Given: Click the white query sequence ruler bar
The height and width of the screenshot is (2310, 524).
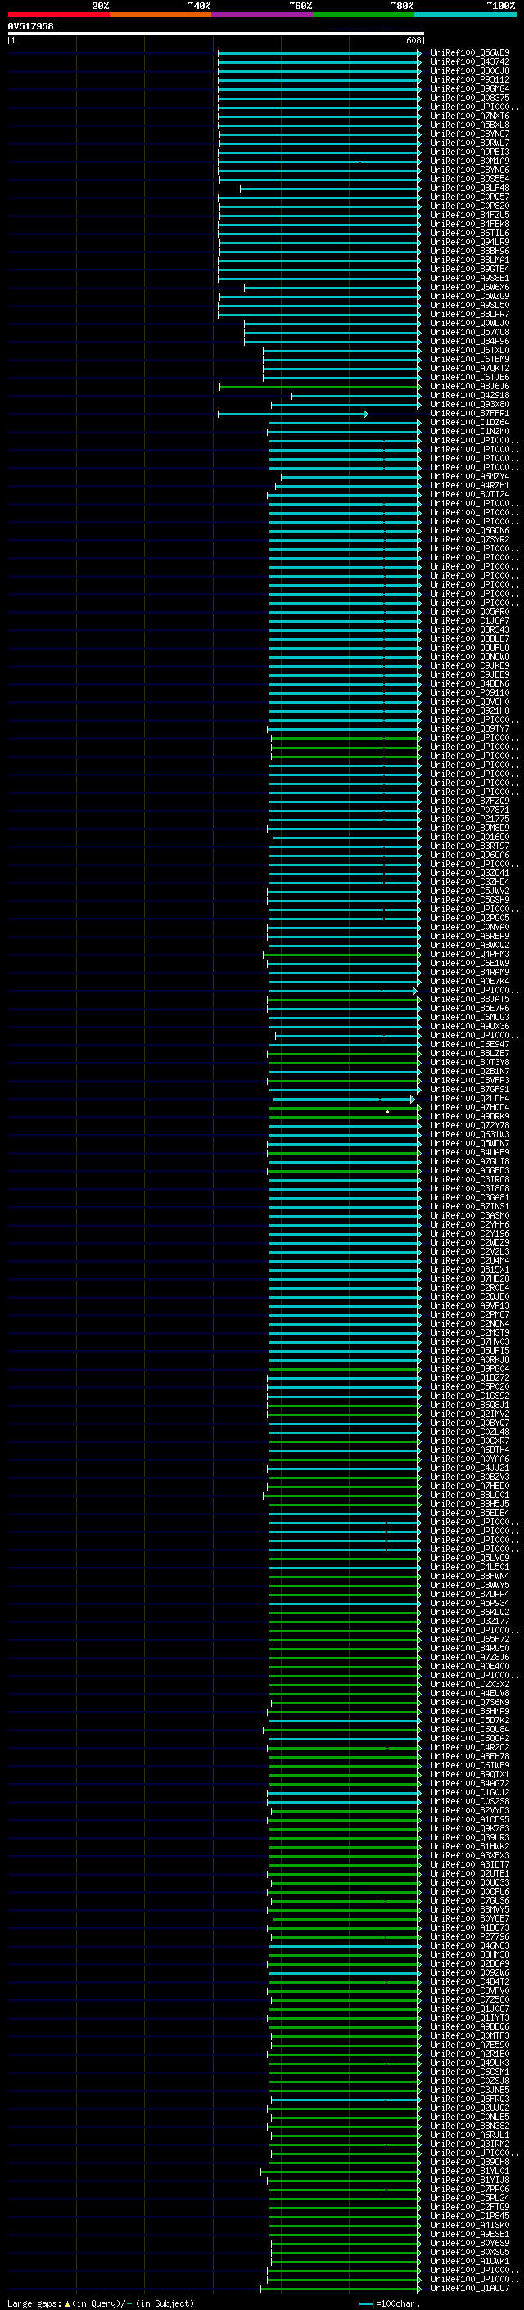Looking at the screenshot, I should pyautogui.click(x=216, y=34).
